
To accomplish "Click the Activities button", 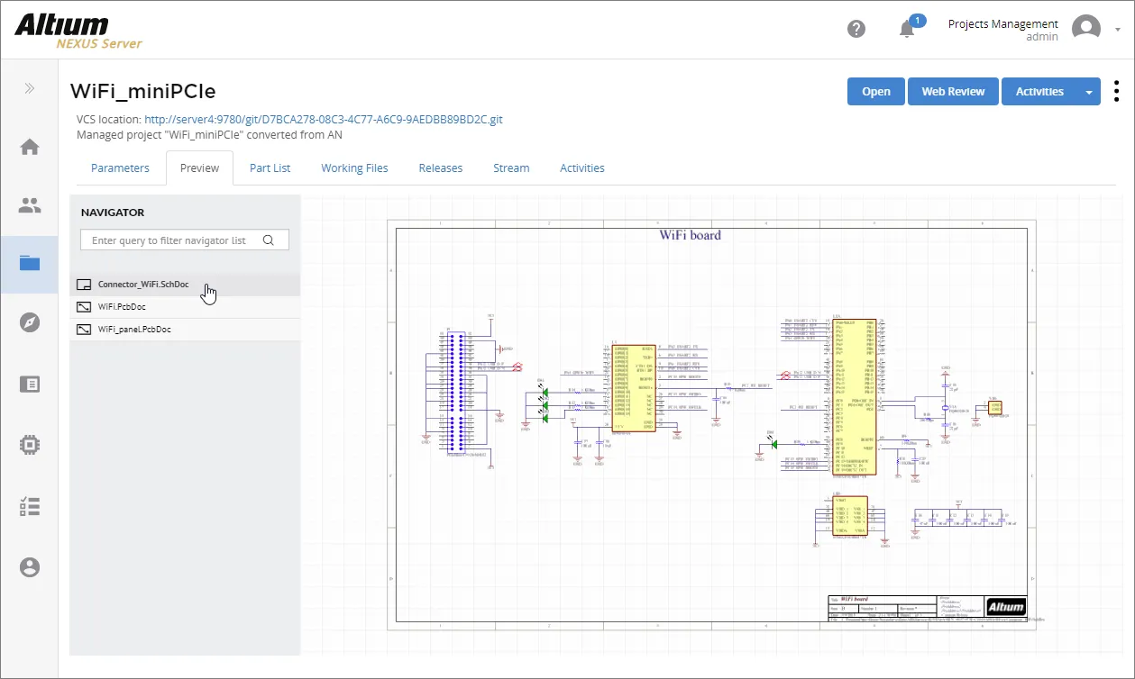I will [x=1039, y=91].
